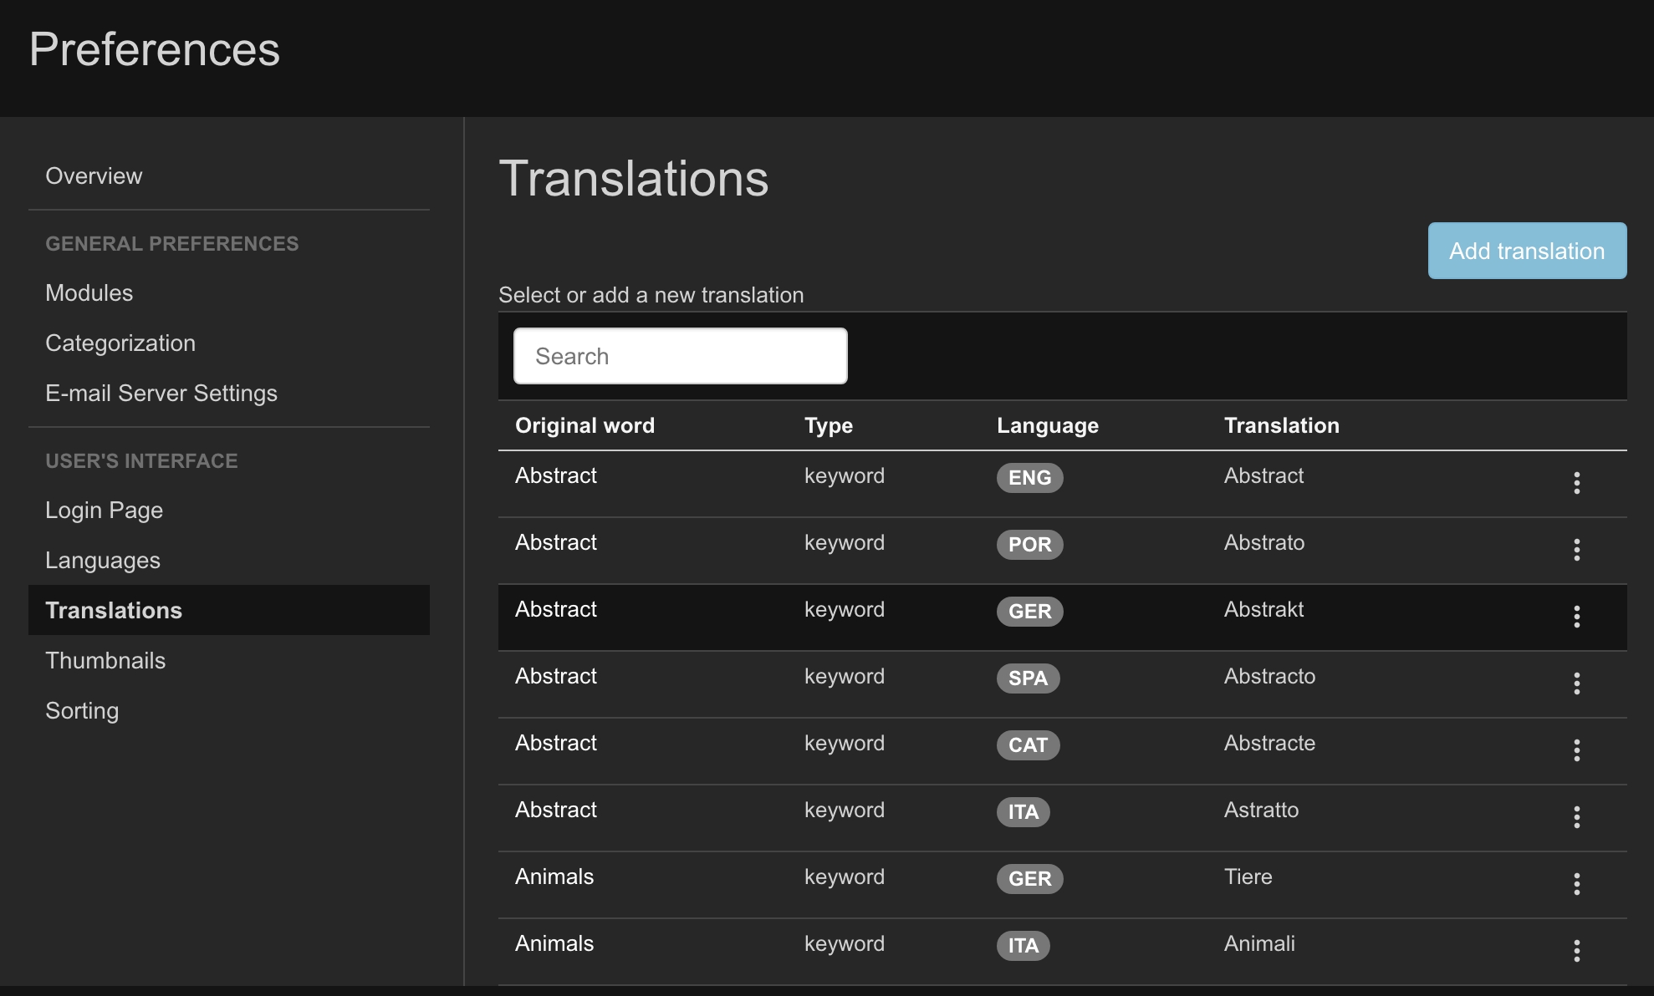The width and height of the screenshot is (1654, 996).
Task: Switch to Languages section
Action: click(x=103, y=561)
